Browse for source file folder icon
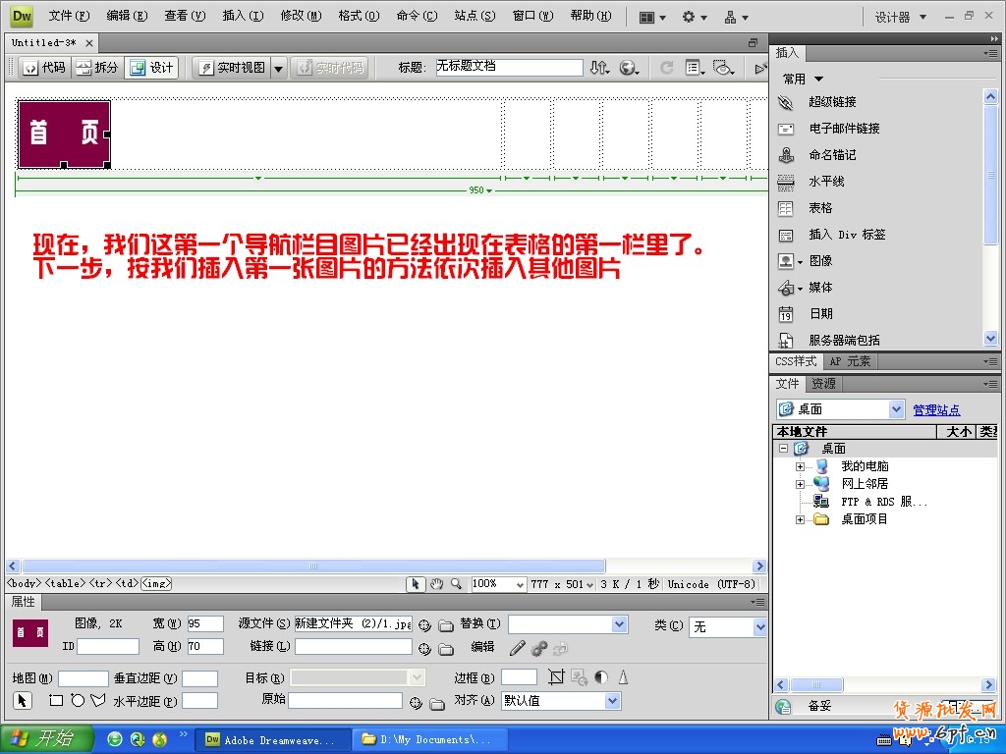This screenshot has width=1006, height=754. click(445, 624)
